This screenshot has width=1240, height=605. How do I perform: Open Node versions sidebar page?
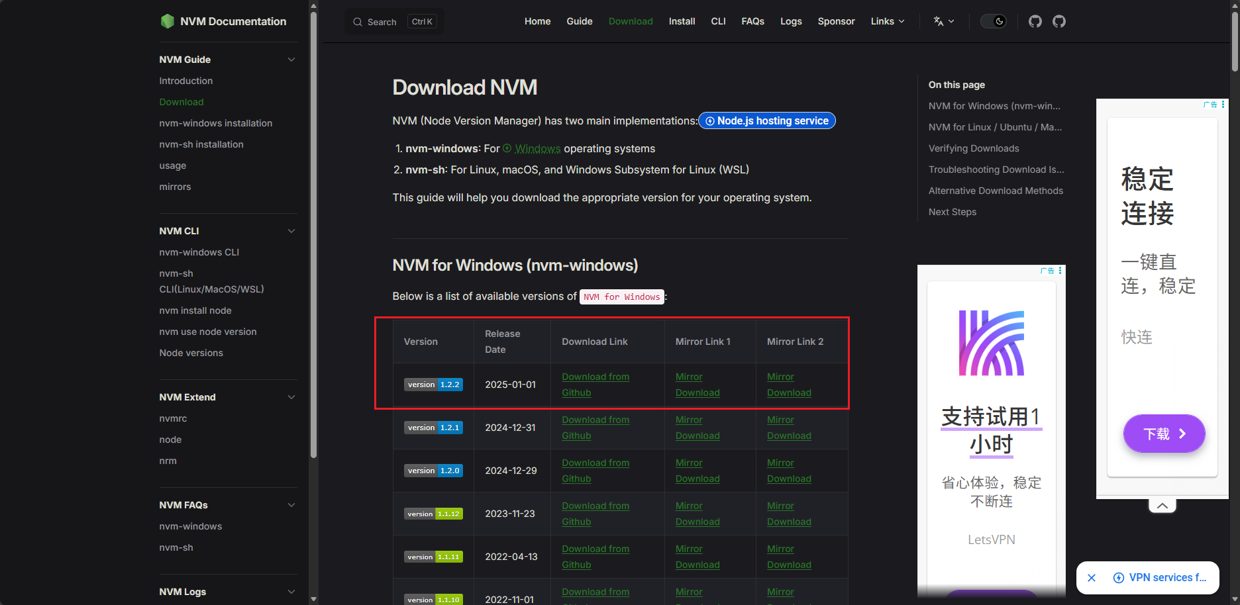(191, 353)
